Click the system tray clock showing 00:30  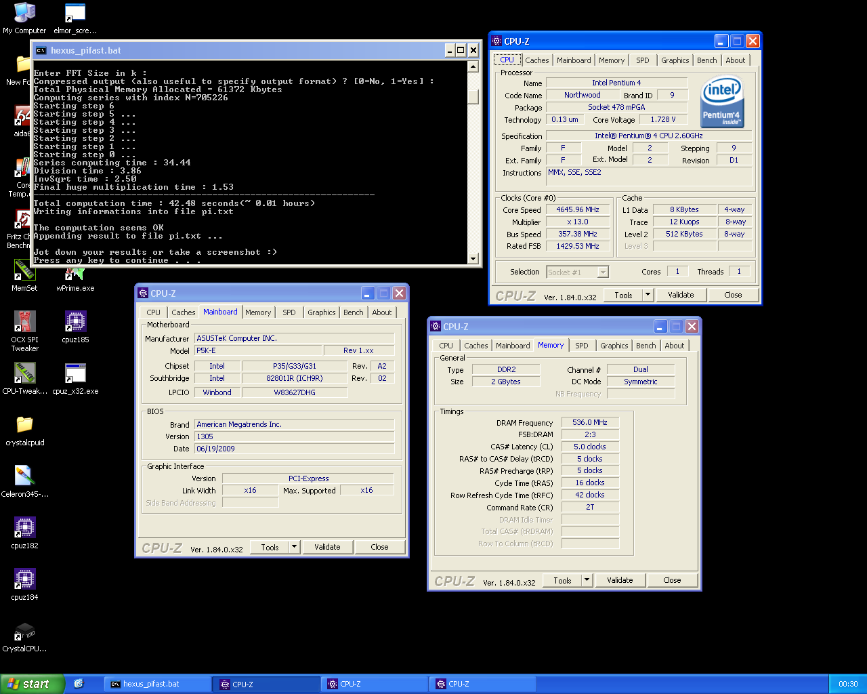coord(848,684)
